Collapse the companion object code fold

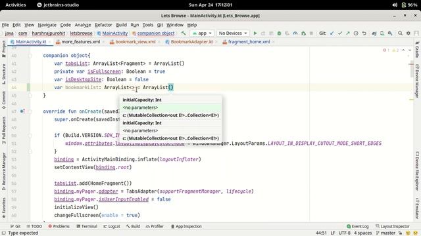point(30,55)
